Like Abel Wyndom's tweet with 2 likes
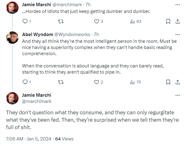This screenshot has height=146, width=185. (x=97, y=82)
